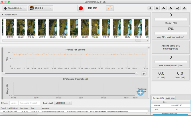Open the app selection dropdown arrow
Viewport: 191px width, 116px height.
(x=51, y=8)
